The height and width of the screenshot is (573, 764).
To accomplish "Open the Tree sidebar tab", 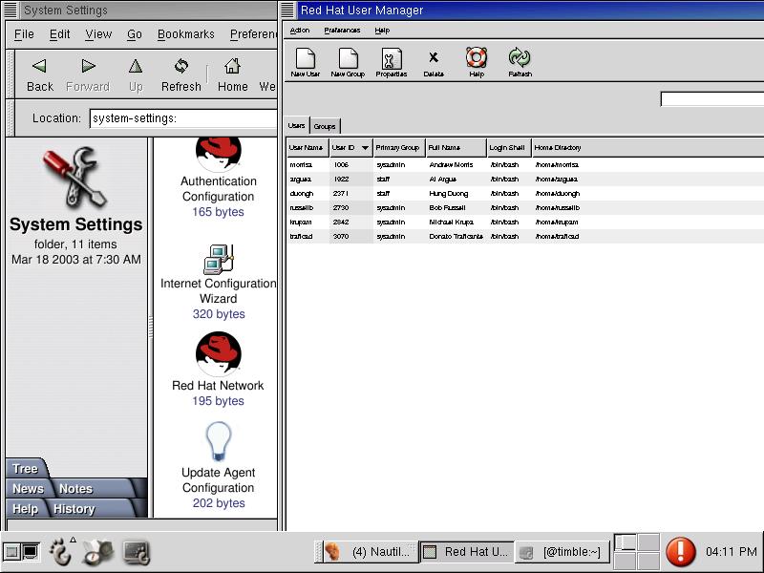I will pyautogui.click(x=26, y=469).
